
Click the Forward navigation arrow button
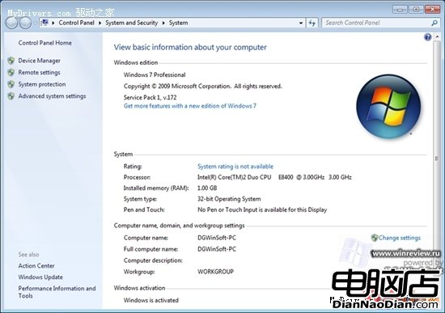click(26, 23)
